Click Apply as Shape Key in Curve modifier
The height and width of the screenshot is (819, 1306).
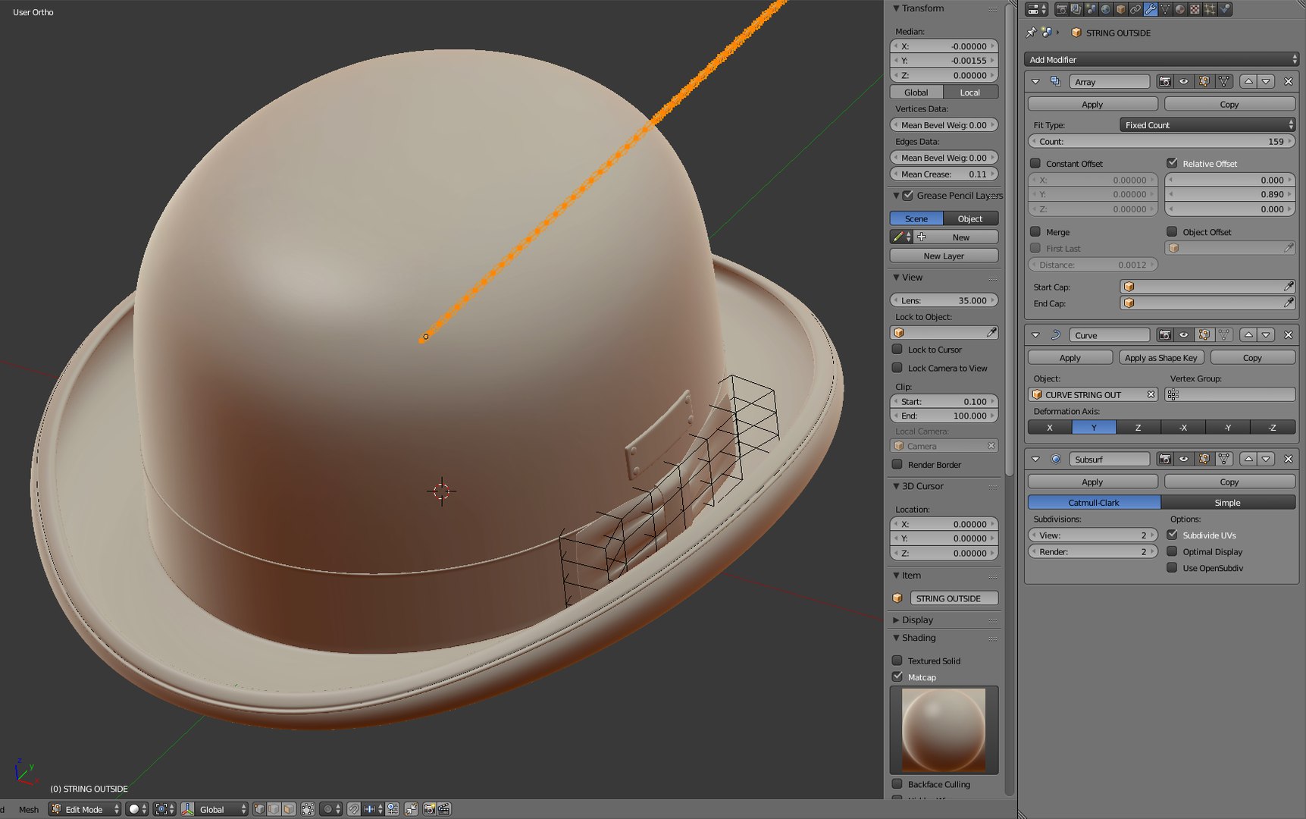[1161, 357]
